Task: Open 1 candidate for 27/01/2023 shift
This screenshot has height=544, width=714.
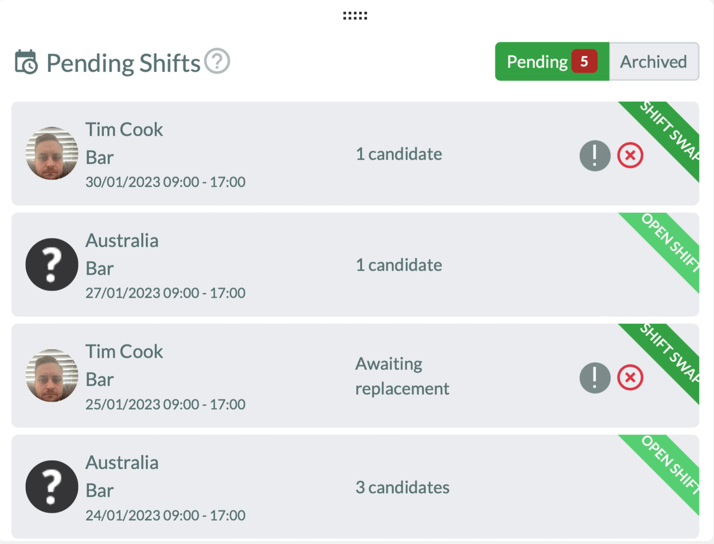Action: click(x=399, y=265)
